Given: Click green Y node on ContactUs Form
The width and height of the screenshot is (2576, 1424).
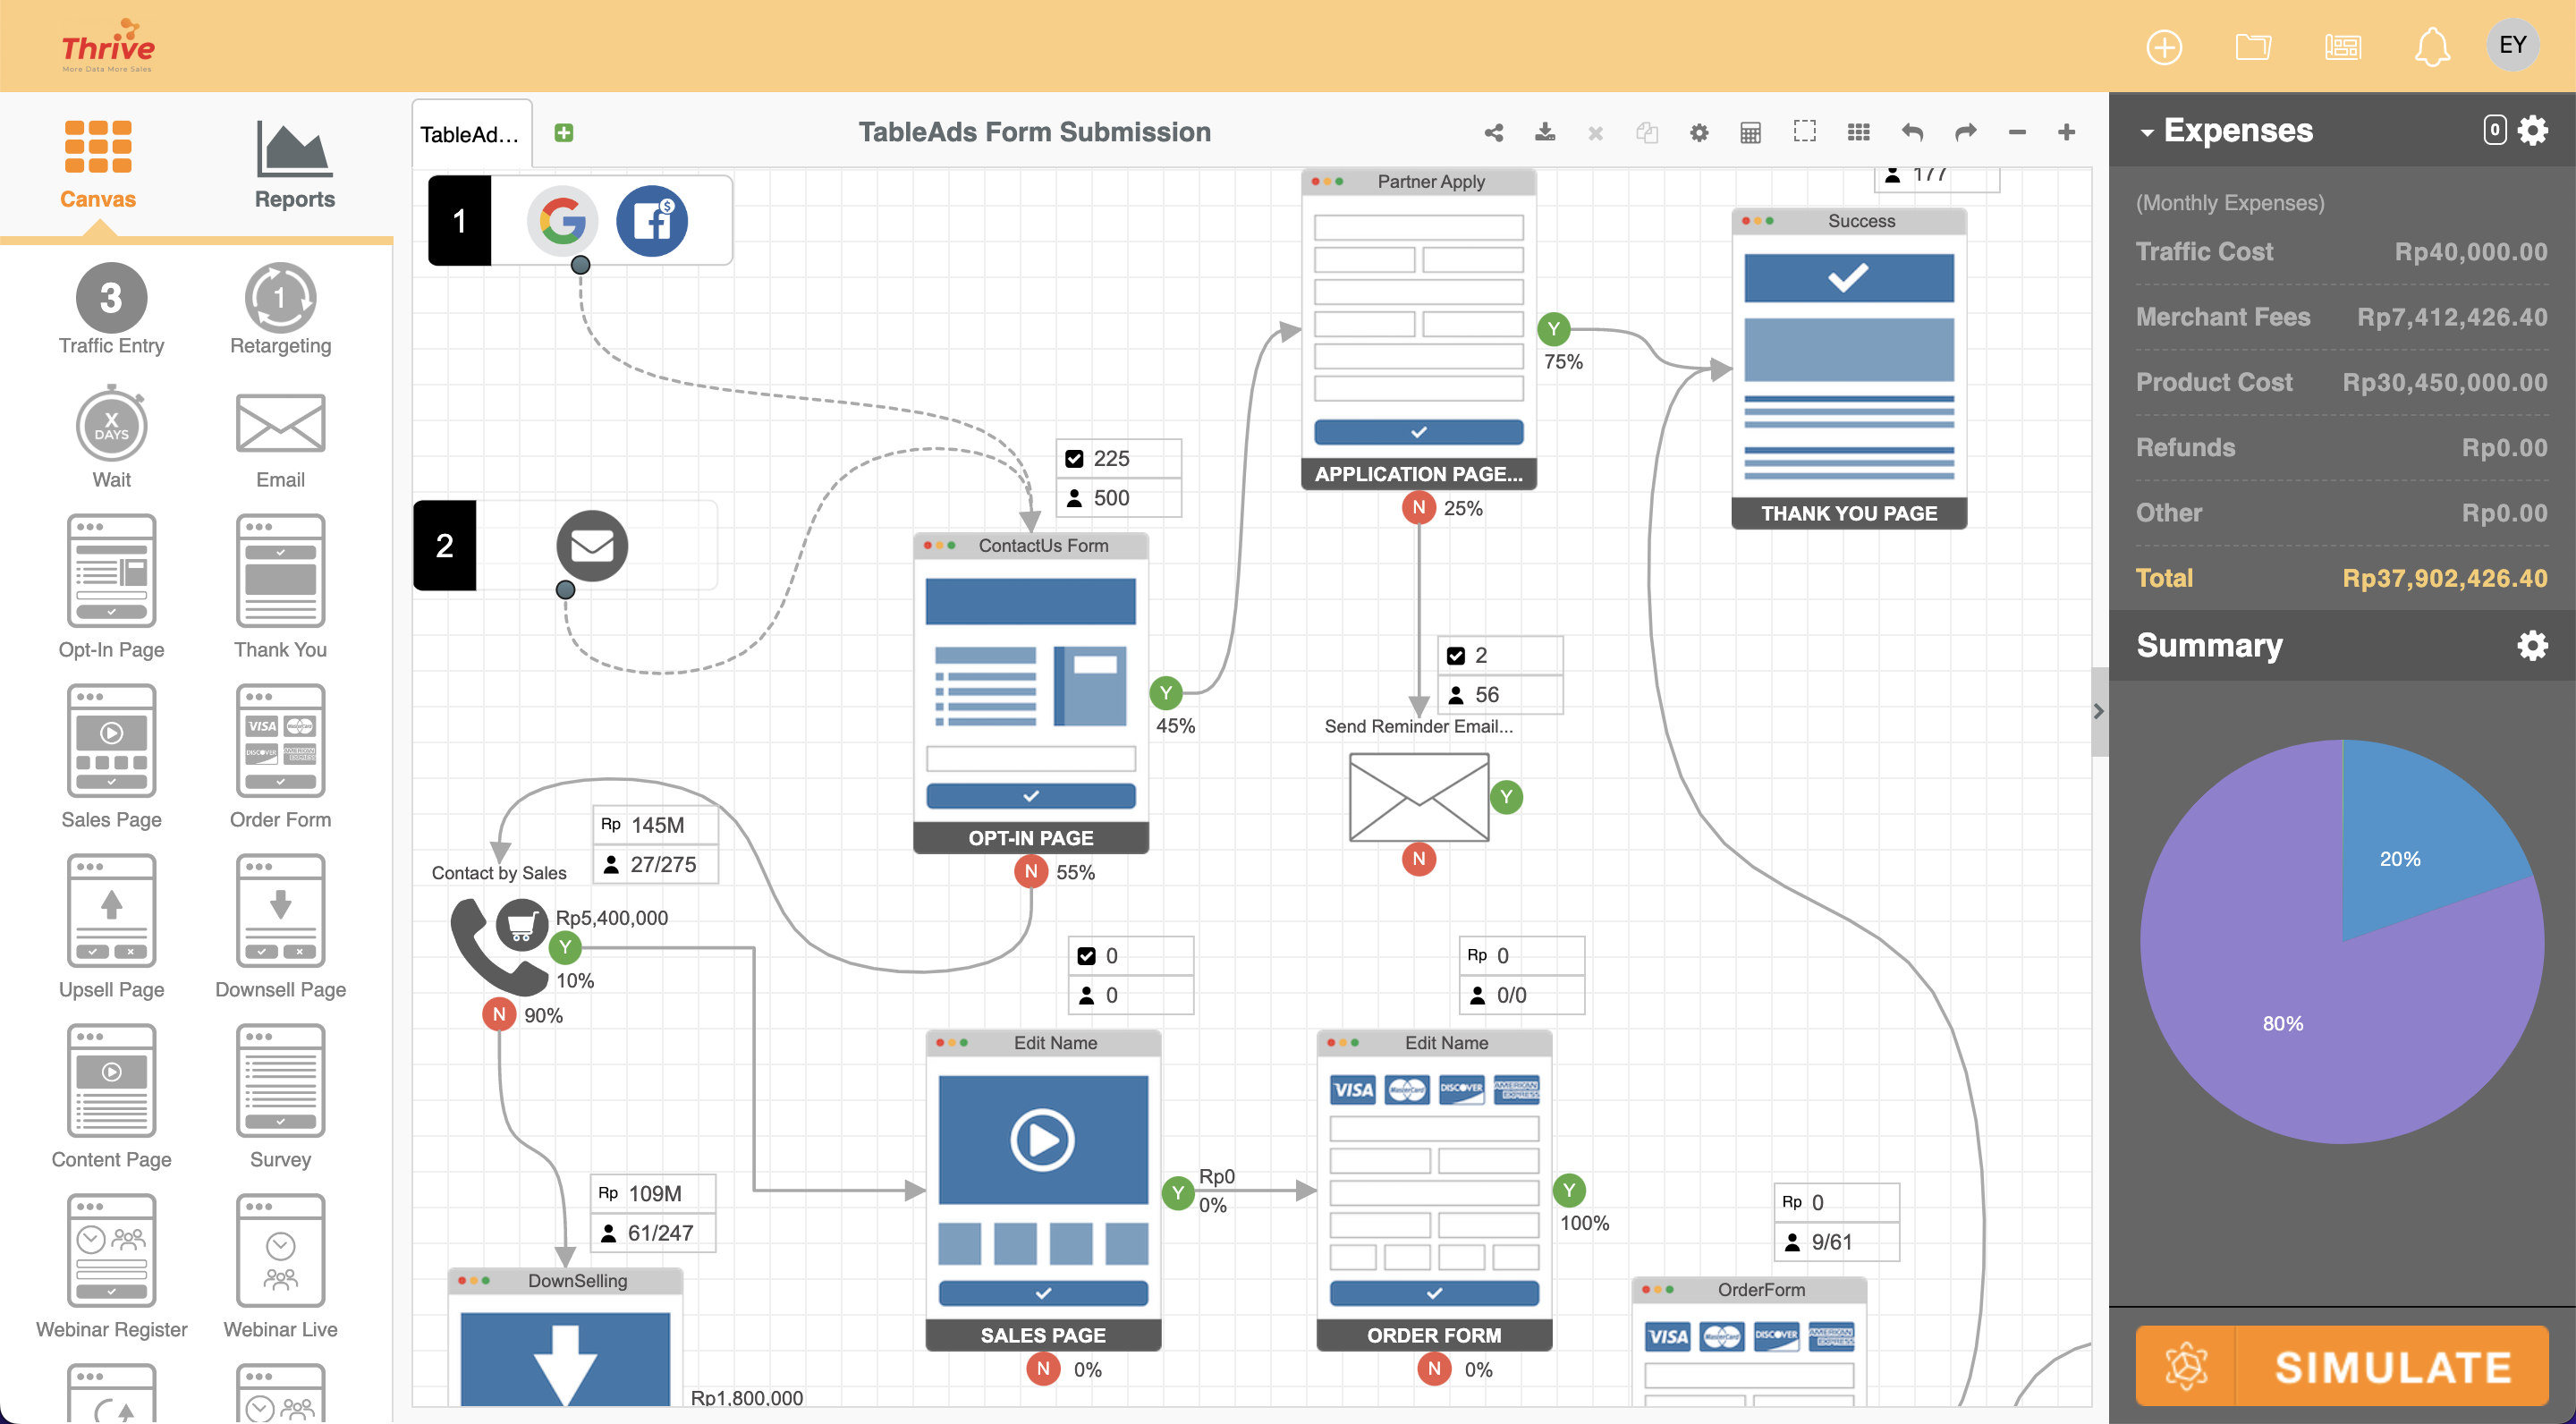Looking at the screenshot, I should [1165, 692].
